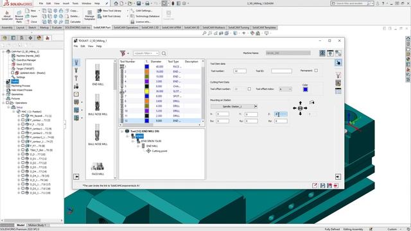The height and width of the screenshot is (231, 411).
Task: Click the Technology Database button
Action: (145, 16)
